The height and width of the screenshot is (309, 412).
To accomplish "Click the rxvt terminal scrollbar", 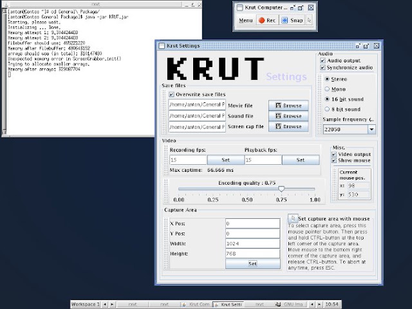I will [x=4, y=71].
